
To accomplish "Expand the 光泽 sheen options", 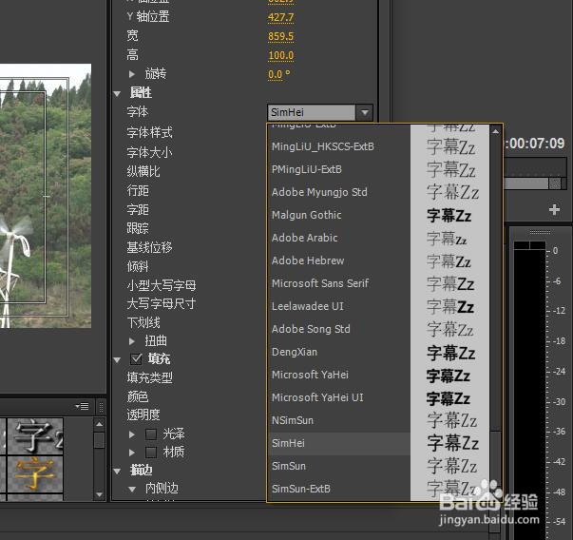I will pyautogui.click(x=132, y=434).
